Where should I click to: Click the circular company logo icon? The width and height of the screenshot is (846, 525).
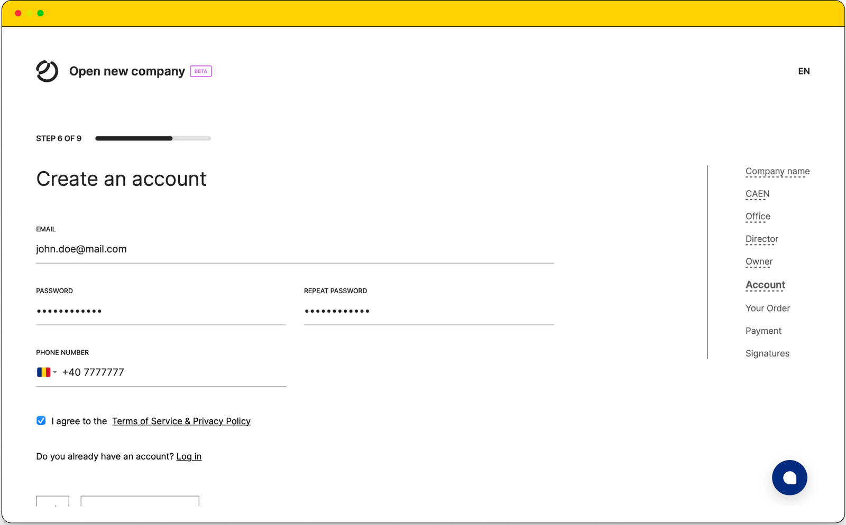[47, 71]
